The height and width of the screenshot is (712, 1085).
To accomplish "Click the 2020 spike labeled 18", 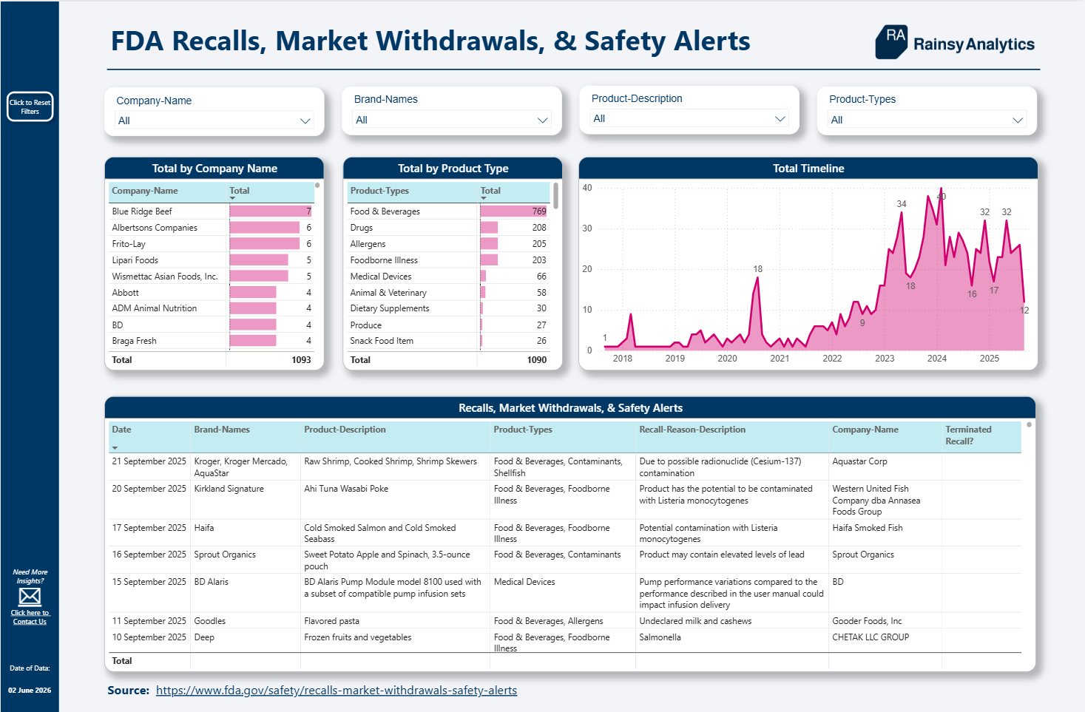I will coord(757,278).
